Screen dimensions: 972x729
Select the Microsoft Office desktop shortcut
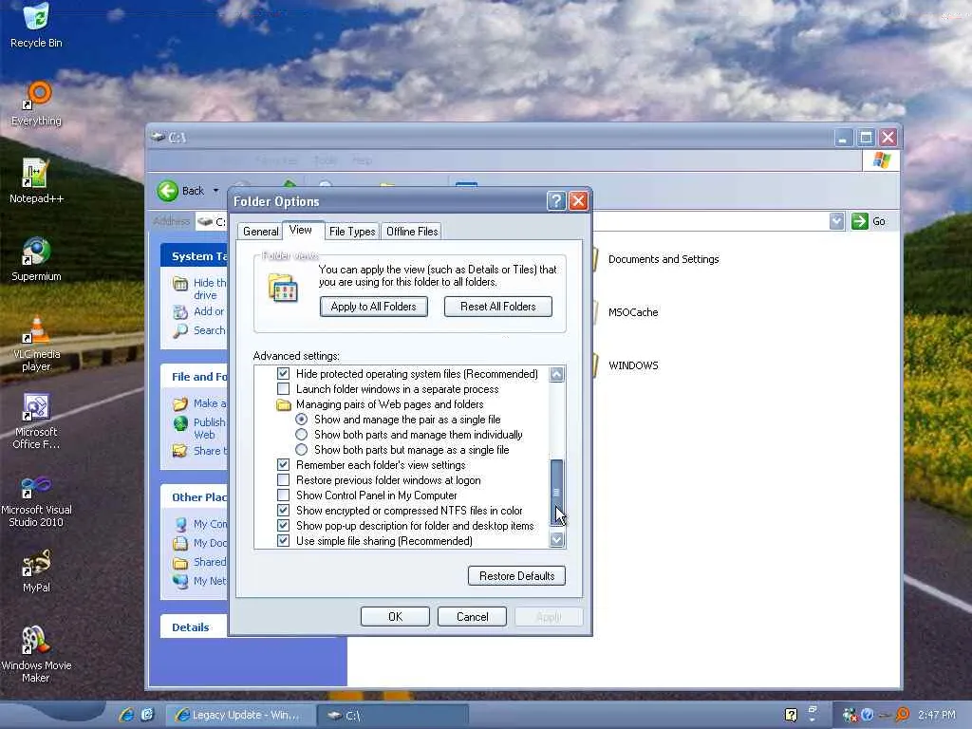pyautogui.click(x=36, y=421)
